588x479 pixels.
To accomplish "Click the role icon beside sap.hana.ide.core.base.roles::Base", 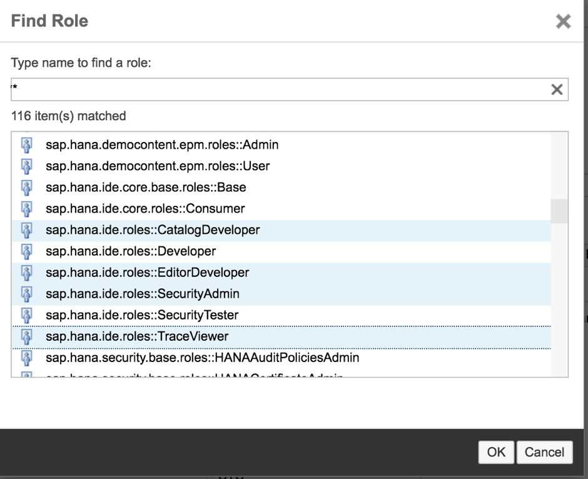I will [x=28, y=187].
